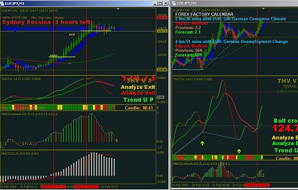Image resolution: width=298 pixels, height=190 pixels.
Task: Click the red '2009.02.26 05:40' time marker in M1
Action: 53,187
